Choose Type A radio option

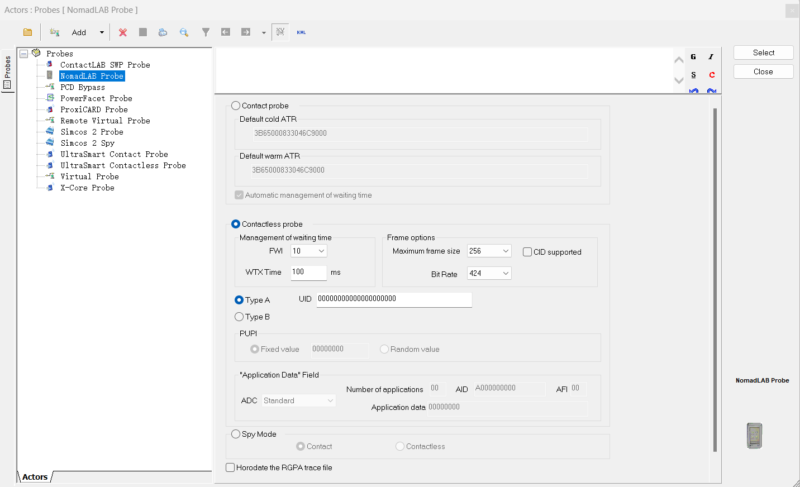(239, 300)
